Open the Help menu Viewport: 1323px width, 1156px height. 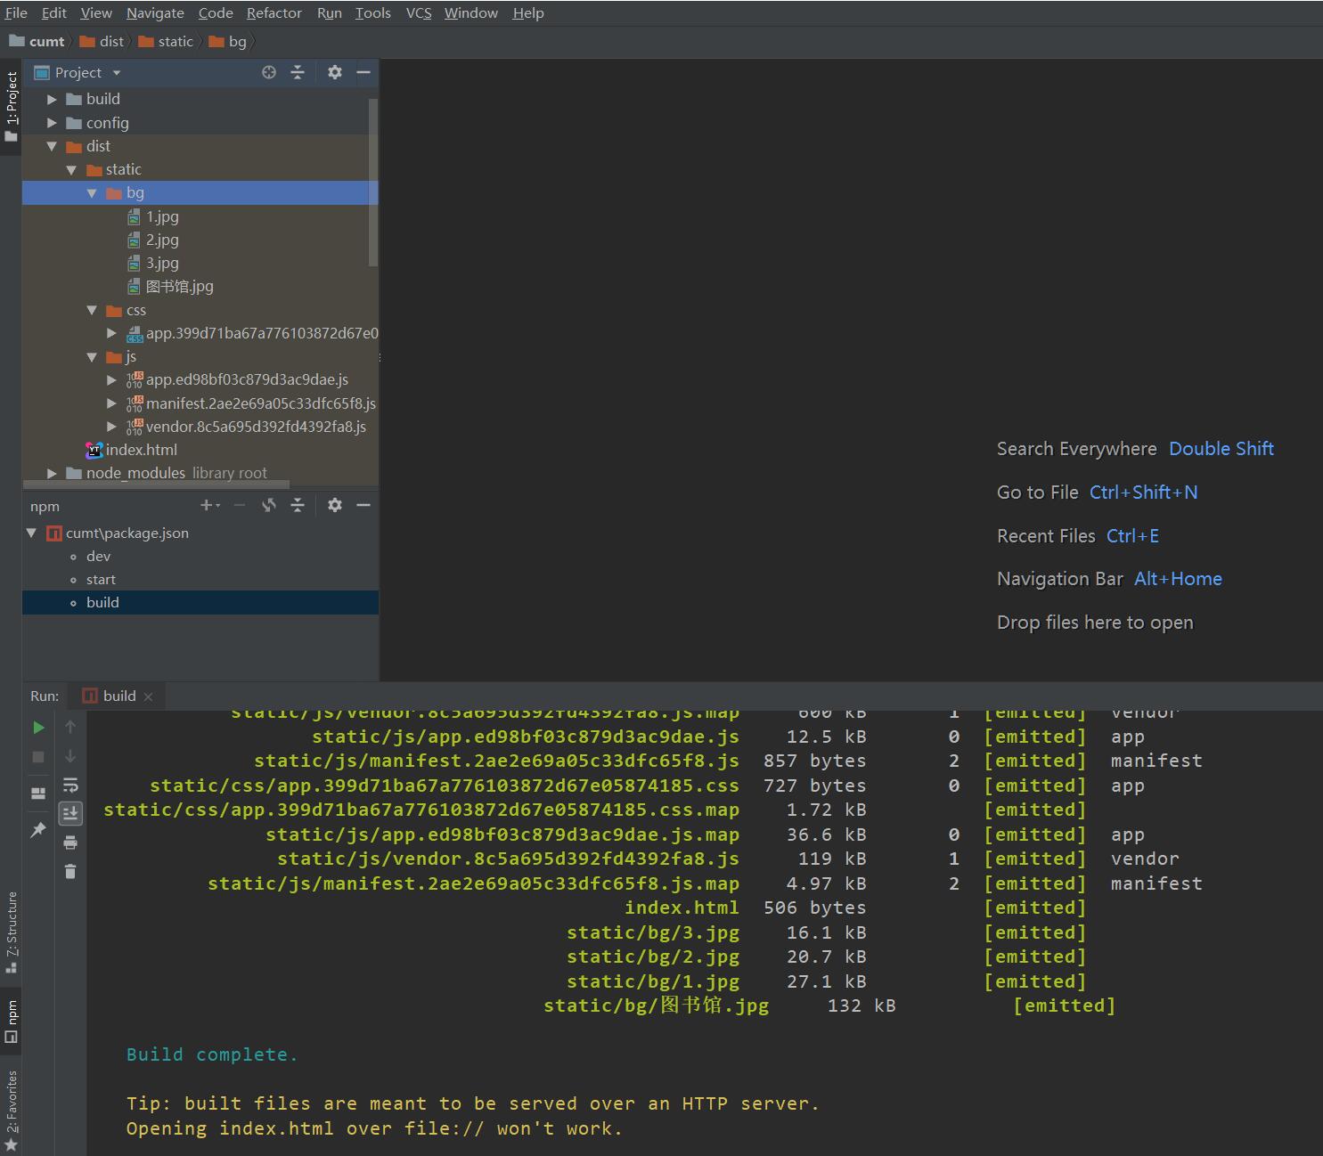pyautogui.click(x=528, y=13)
